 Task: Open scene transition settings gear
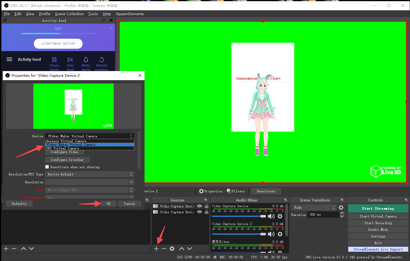(341, 207)
